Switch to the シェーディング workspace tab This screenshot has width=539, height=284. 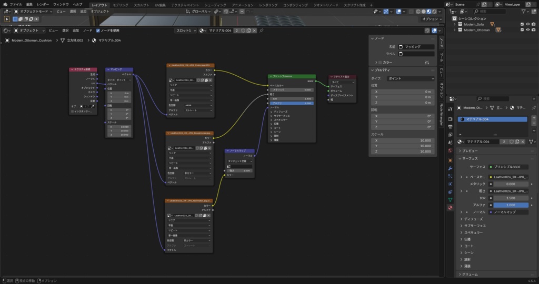(x=215, y=5)
